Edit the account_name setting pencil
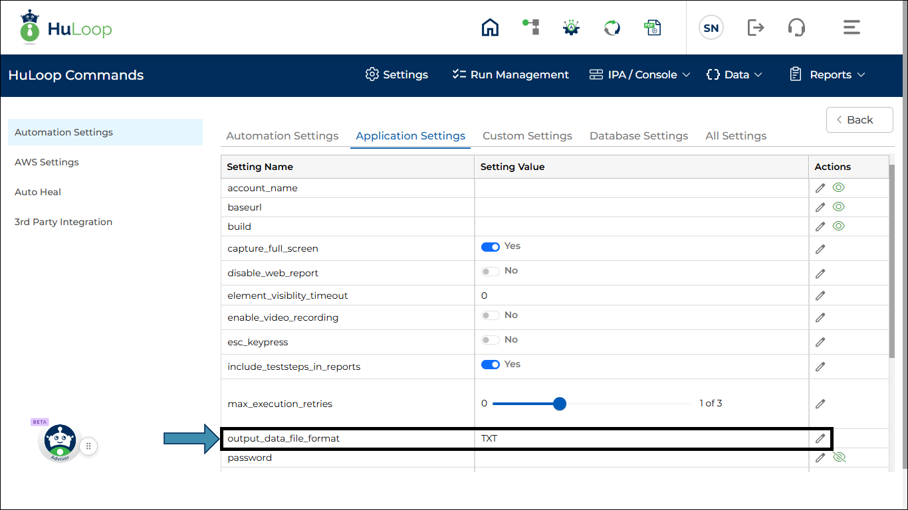 click(x=820, y=189)
